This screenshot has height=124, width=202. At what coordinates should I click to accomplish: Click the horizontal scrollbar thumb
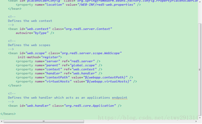tap(44, 121)
